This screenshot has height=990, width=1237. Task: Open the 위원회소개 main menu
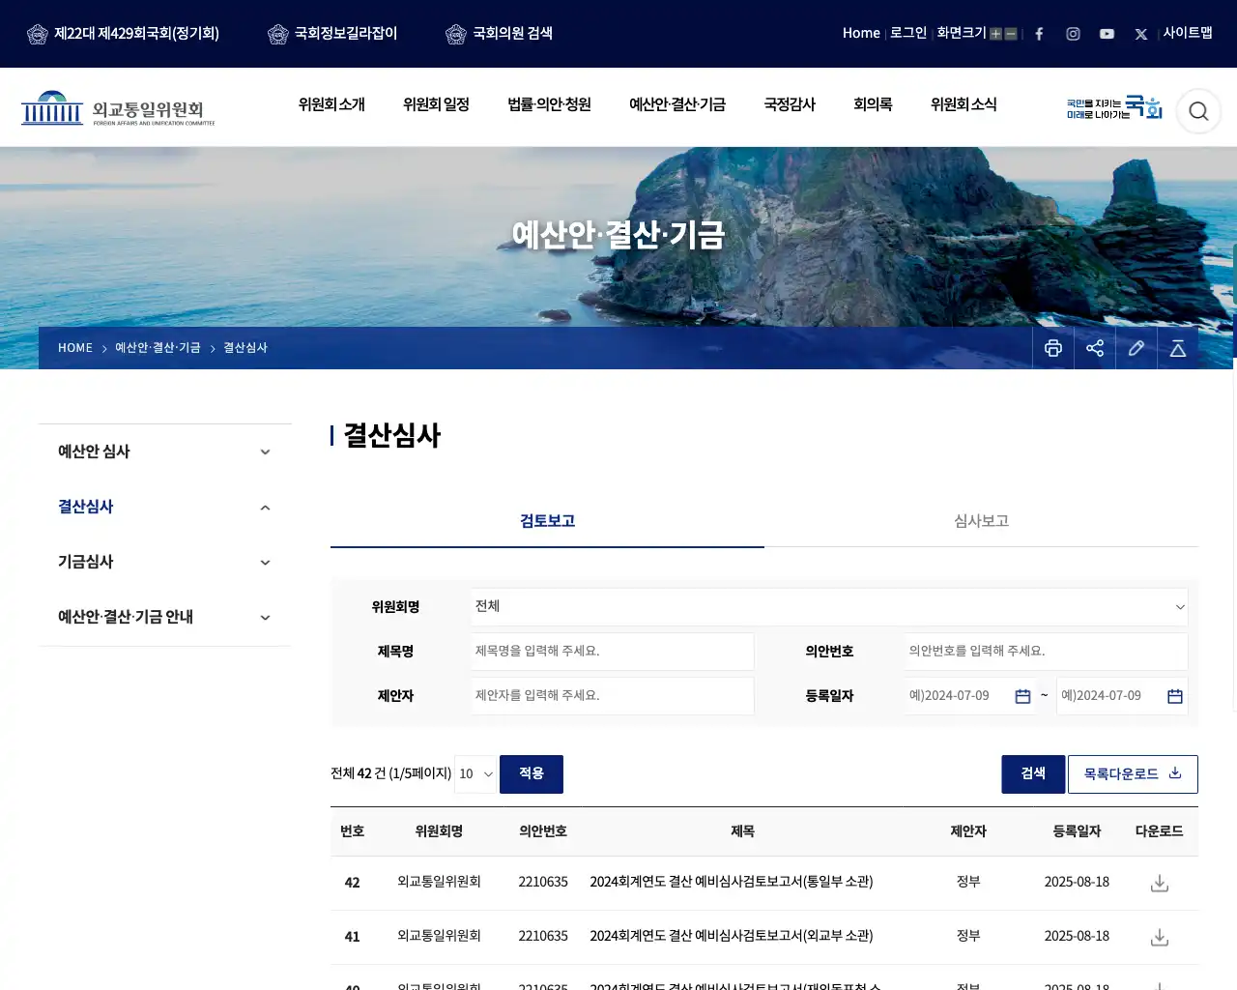pos(331,104)
